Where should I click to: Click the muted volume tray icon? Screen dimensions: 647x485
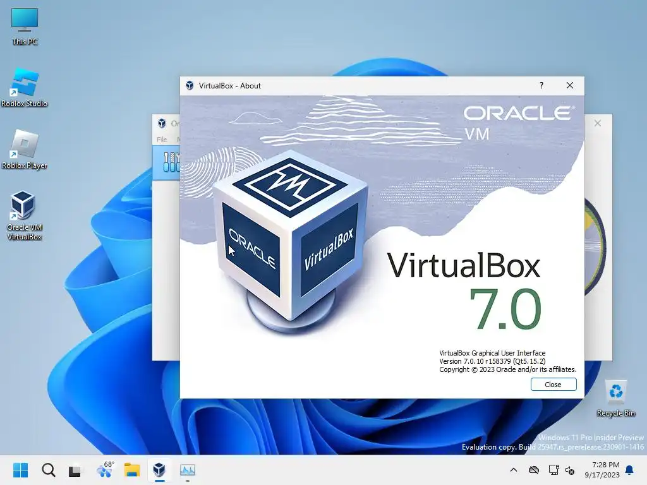570,470
